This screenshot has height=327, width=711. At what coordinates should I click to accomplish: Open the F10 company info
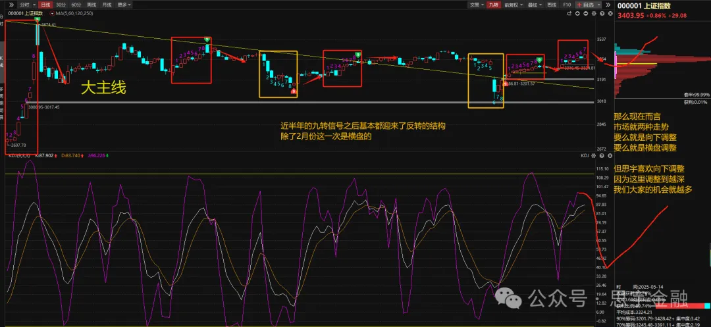coord(567,5)
